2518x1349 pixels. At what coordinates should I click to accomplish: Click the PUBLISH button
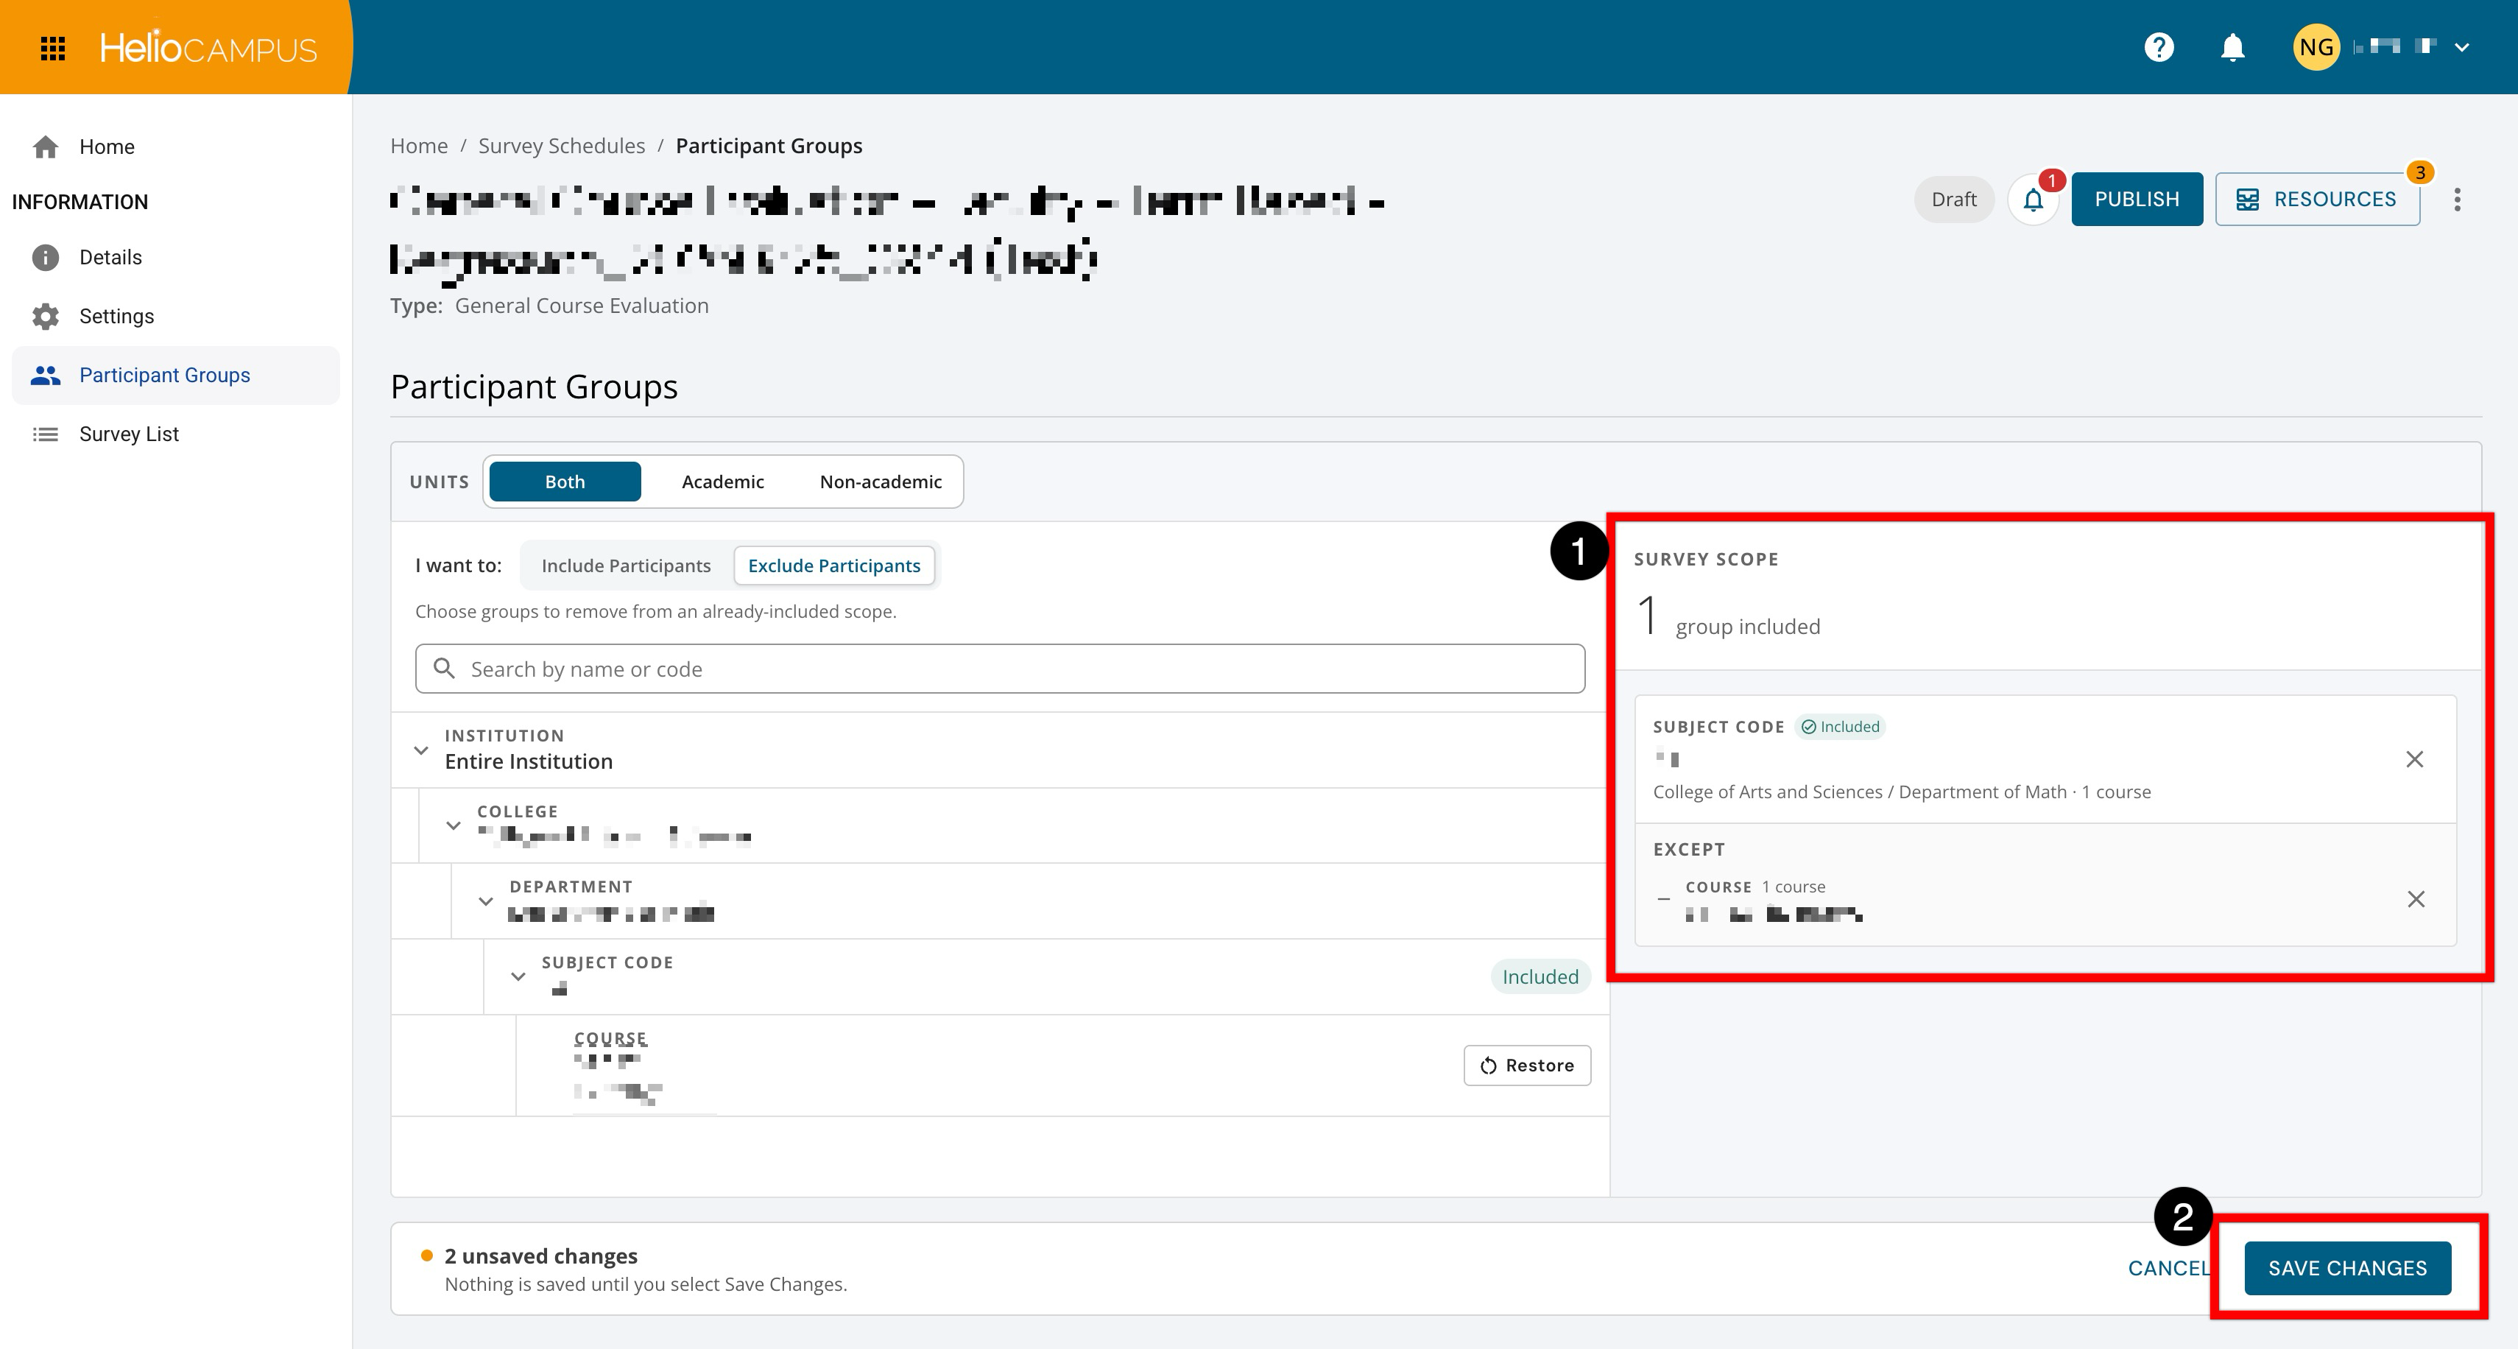point(2137,200)
